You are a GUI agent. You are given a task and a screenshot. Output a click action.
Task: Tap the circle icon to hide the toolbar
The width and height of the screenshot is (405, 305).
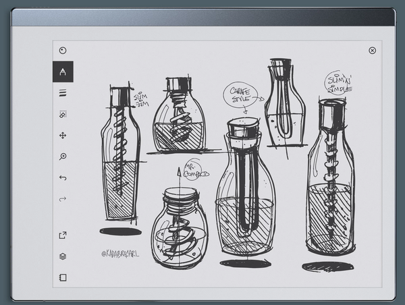pos(63,50)
